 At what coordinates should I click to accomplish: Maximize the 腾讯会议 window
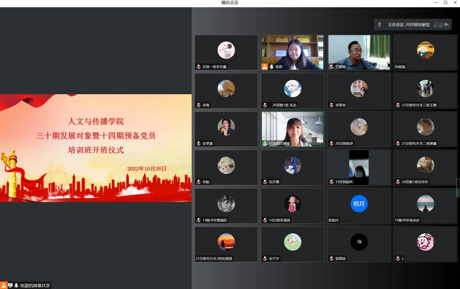coord(446,3)
